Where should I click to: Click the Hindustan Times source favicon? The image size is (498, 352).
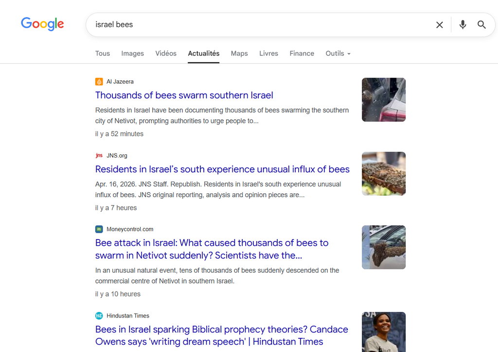[x=99, y=316]
